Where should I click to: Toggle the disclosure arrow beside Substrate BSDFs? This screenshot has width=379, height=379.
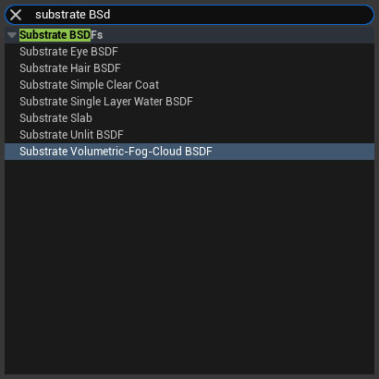pyautogui.click(x=12, y=35)
